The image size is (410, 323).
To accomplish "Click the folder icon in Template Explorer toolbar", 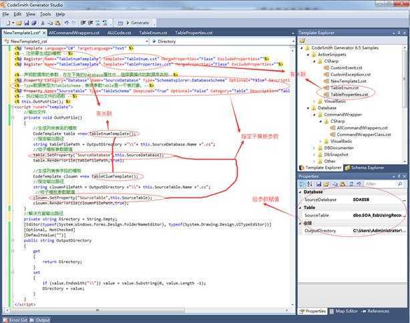I will (302, 41).
